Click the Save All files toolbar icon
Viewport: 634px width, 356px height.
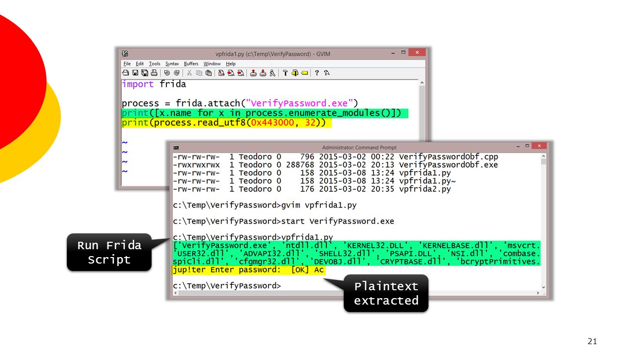pyautogui.click(x=145, y=73)
